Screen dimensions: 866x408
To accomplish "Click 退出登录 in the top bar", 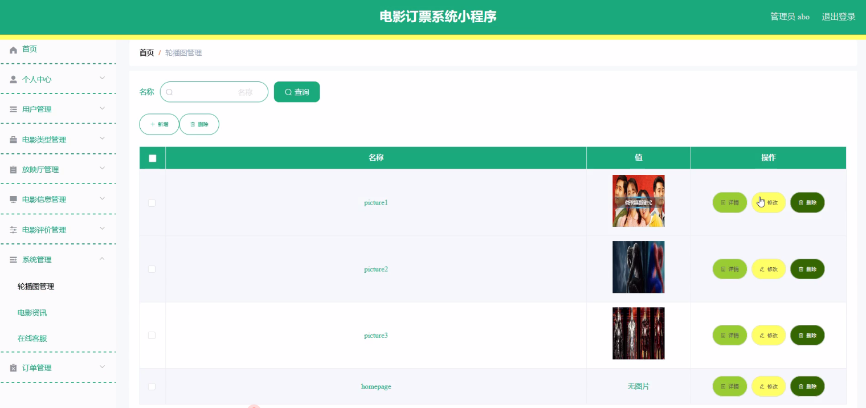I will point(838,17).
